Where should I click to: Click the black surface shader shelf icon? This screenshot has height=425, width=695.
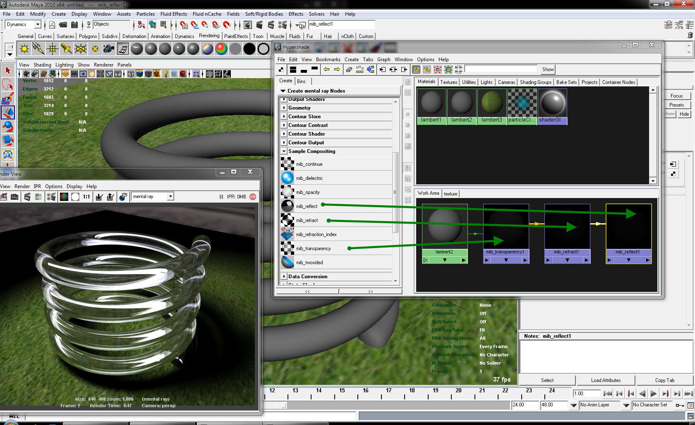(249, 49)
